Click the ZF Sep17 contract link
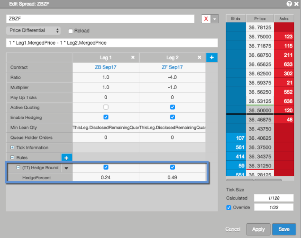 pyautogui.click(x=172, y=67)
